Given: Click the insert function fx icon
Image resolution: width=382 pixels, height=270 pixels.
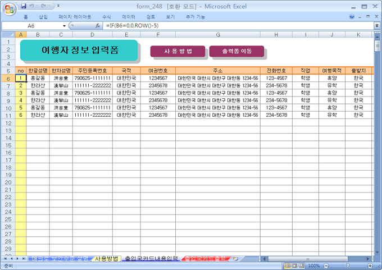Looking at the screenshot, I should 97,26.
